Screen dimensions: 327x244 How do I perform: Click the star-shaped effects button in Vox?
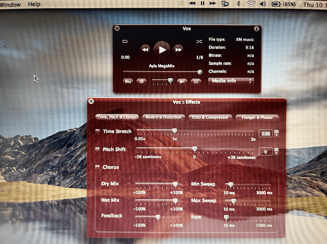tap(141, 81)
